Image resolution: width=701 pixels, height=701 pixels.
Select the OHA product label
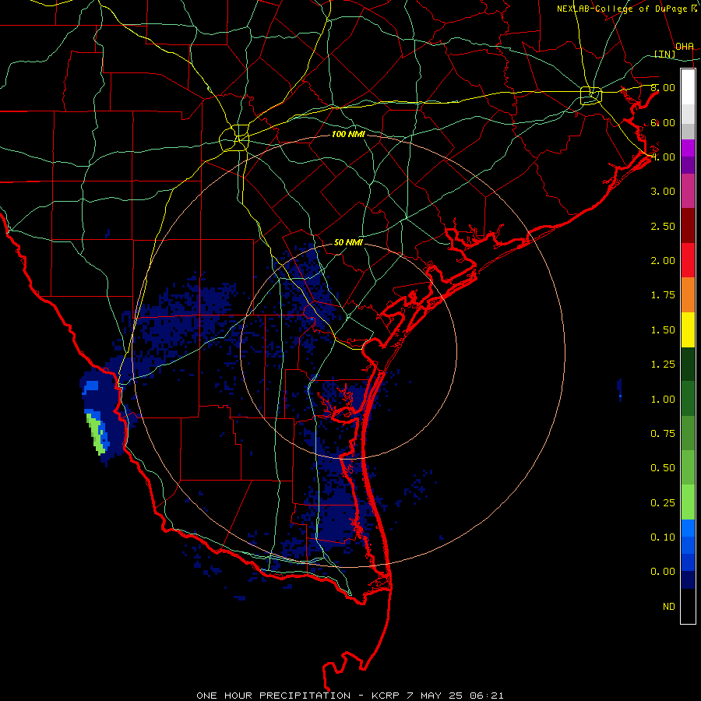[x=685, y=47]
